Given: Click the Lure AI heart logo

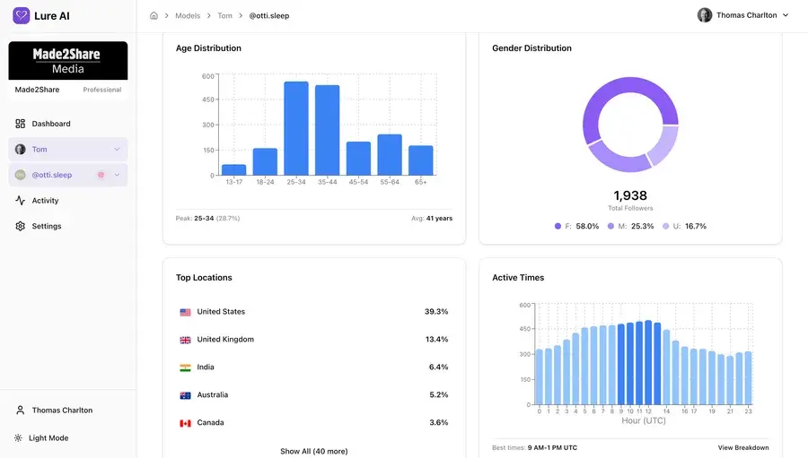Looking at the screenshot, I should [22, 15].
